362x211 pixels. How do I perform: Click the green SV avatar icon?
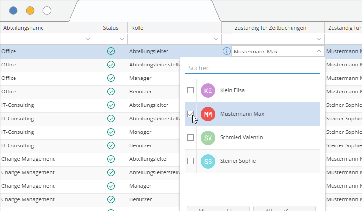pyautogui.click(x=208, y=138)
